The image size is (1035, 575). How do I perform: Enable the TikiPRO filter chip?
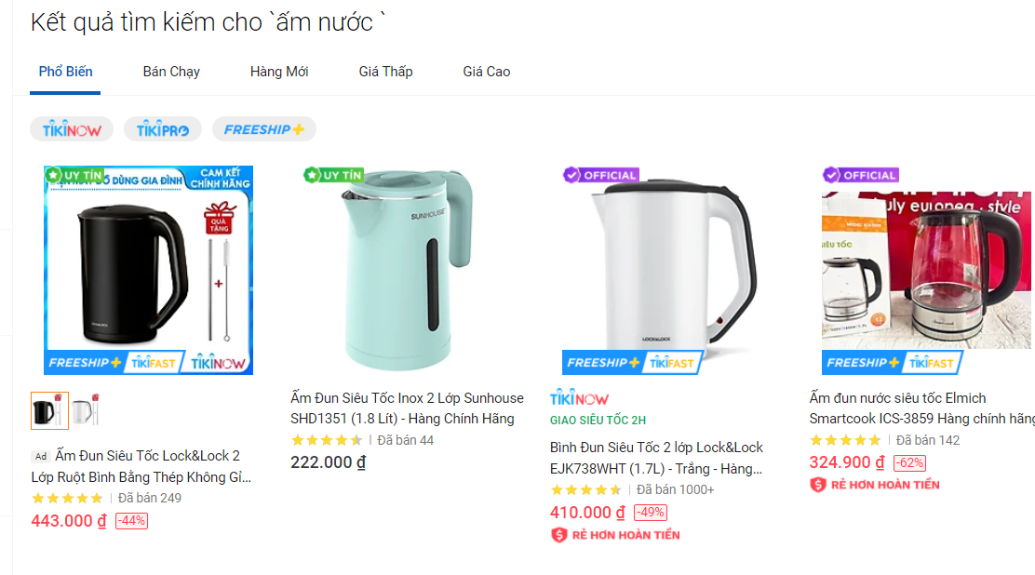[162, 129]
